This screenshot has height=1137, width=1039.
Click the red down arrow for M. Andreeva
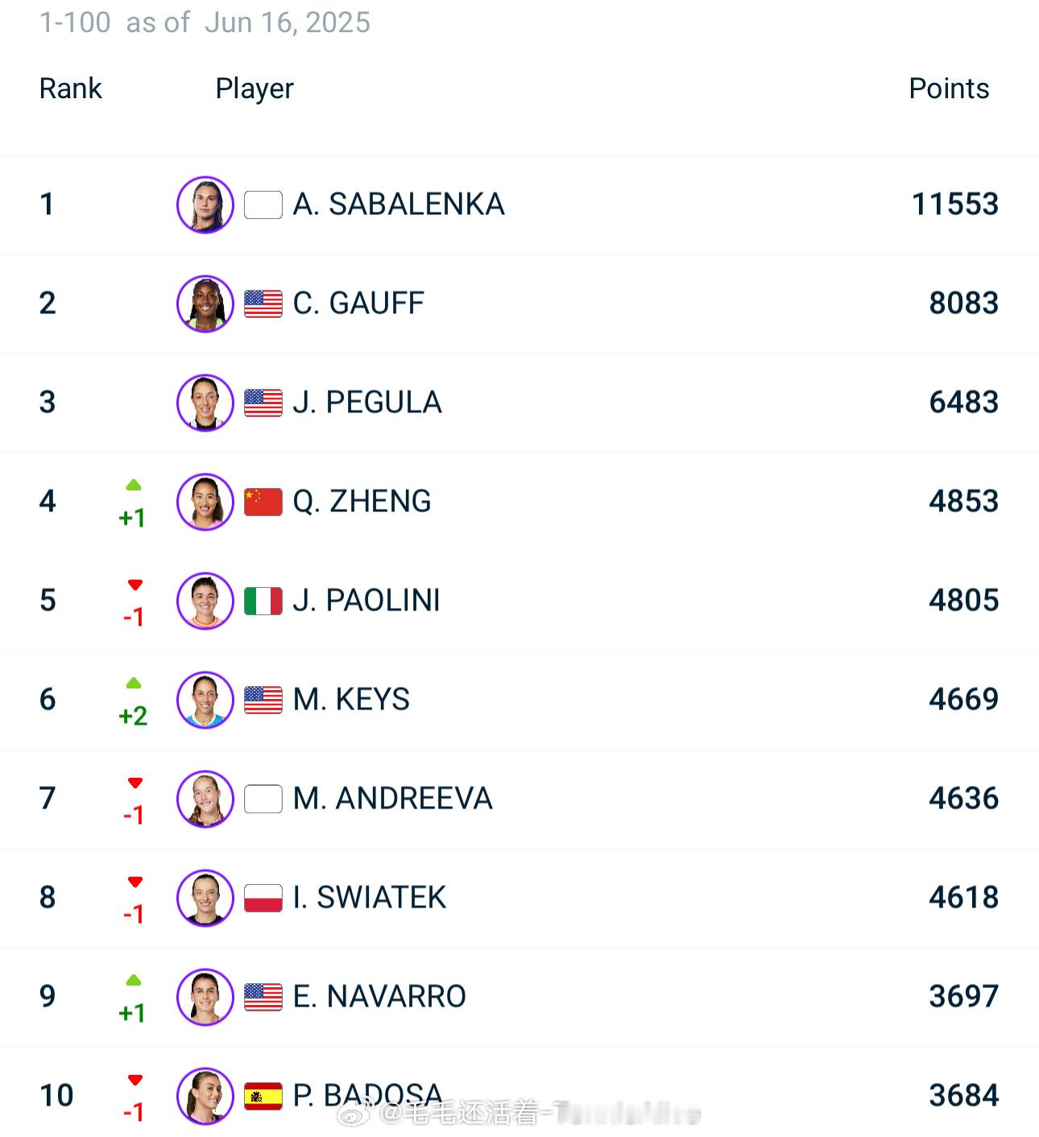pyautogui.click(x=135, y=783)
